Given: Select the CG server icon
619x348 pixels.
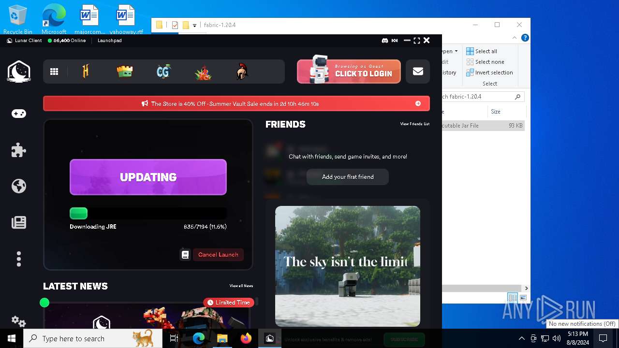Looking at the screenshot, I should click(164, 72).
